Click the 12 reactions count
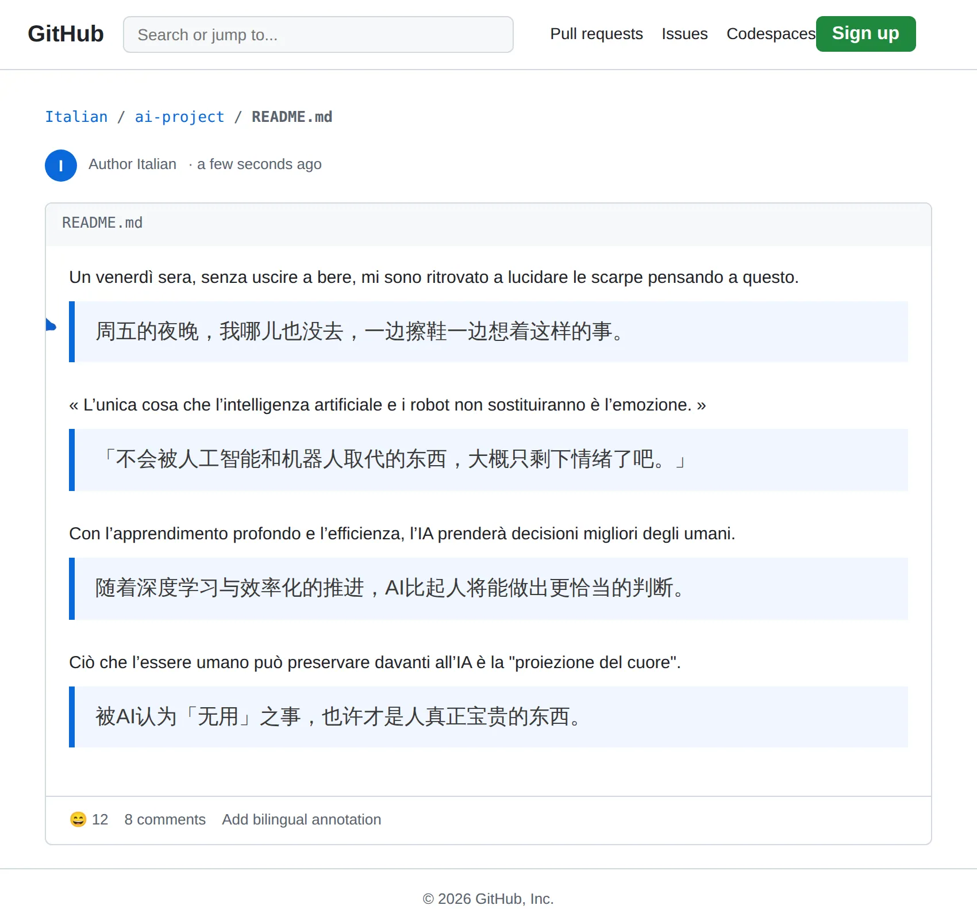This screenshot has height=909, width=977. click(x=100, y=819)
